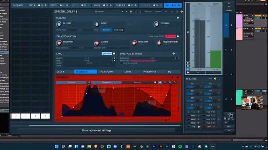Open the Transformation section help icon
The height and width of the screenshot is (150, 268).
178,36
